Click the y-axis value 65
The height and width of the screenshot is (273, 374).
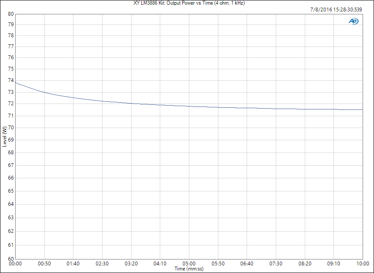pyautogui.click(x=11, y=191)
